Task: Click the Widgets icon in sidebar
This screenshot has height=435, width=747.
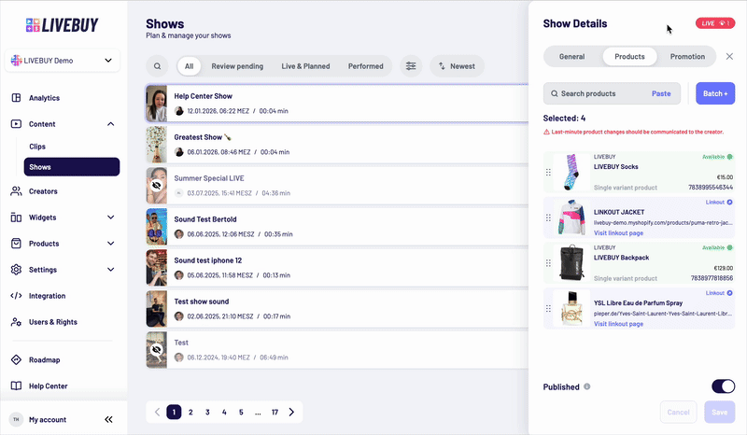Action: 16,217
